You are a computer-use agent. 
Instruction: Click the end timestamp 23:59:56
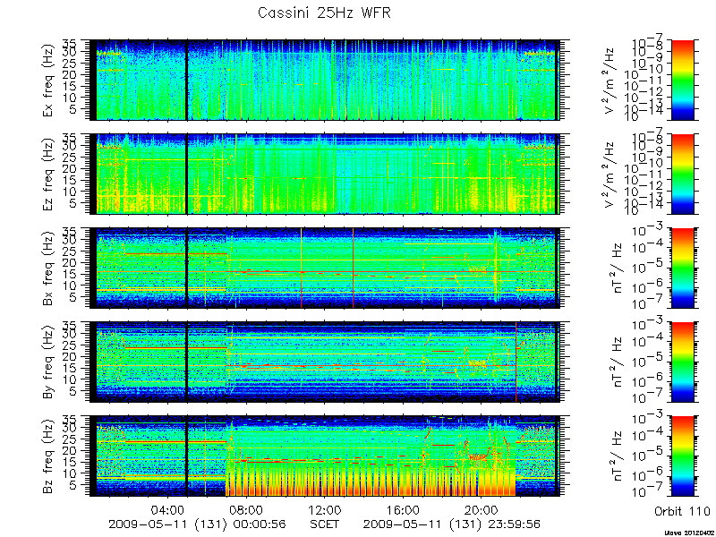[516, 524]
